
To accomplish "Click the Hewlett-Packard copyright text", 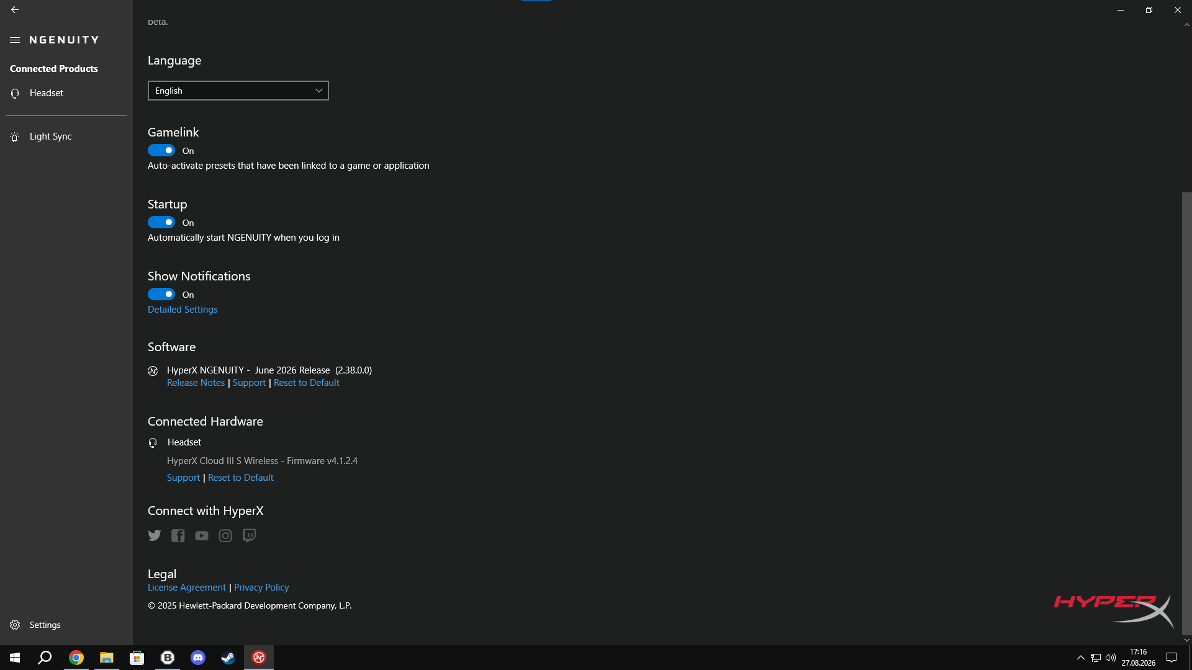I will [250, 605].
